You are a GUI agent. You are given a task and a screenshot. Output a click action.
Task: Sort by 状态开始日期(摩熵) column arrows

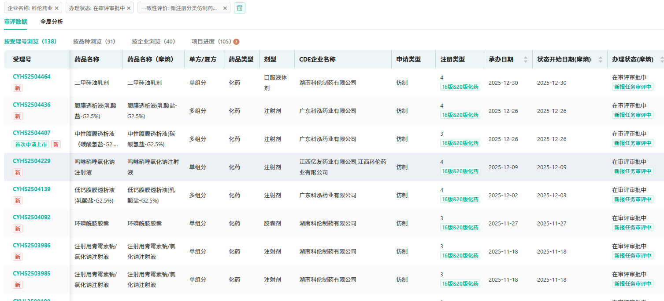pyautogui.click(x=600, y=59)
